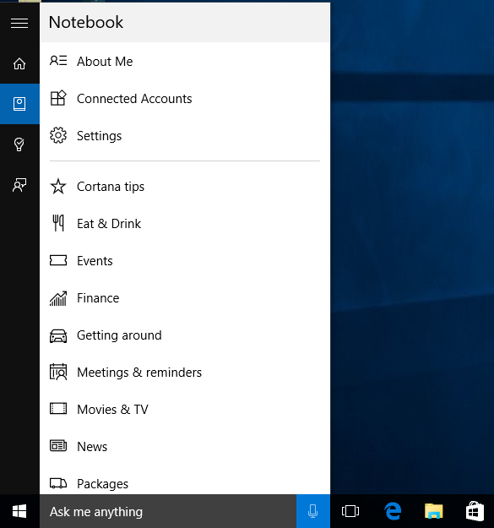Open Connected Accounts

[185, 98]
